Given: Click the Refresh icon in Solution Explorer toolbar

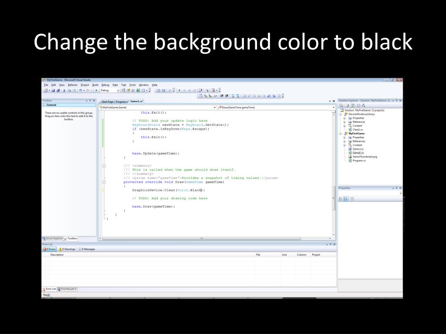Looking at the screenshot, I should click(352, 105).
